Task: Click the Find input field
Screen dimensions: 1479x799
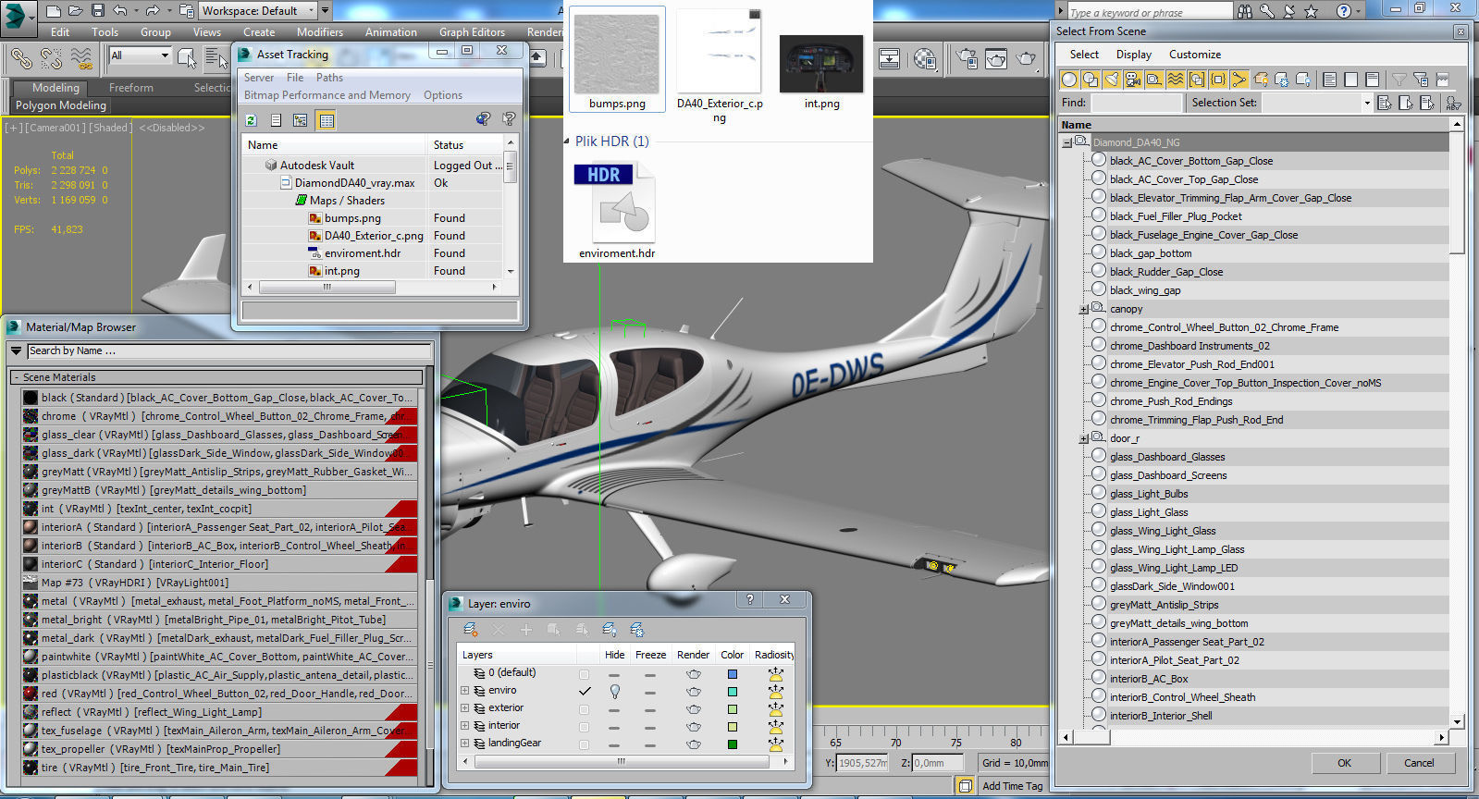Action: [x=1136, y=103]
